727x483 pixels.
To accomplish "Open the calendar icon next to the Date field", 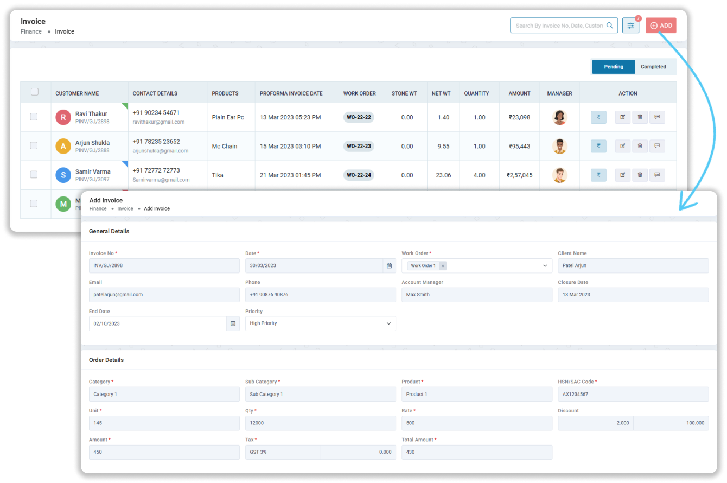I will (389, 265).
